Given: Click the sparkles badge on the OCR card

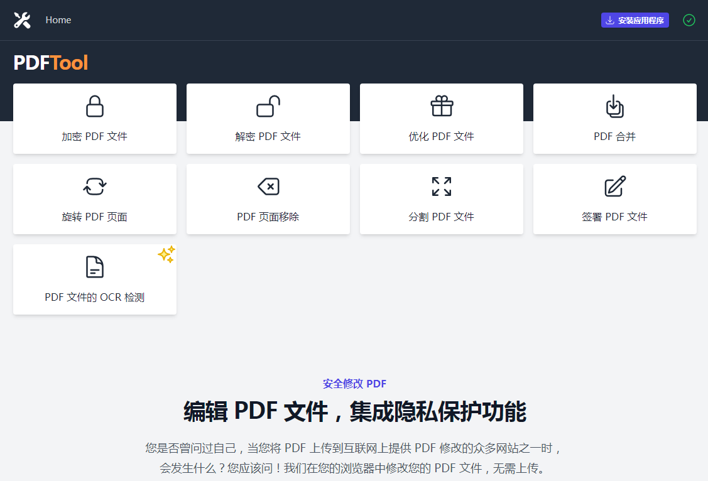Looking at the screenshot, I should tap(165, 255).
